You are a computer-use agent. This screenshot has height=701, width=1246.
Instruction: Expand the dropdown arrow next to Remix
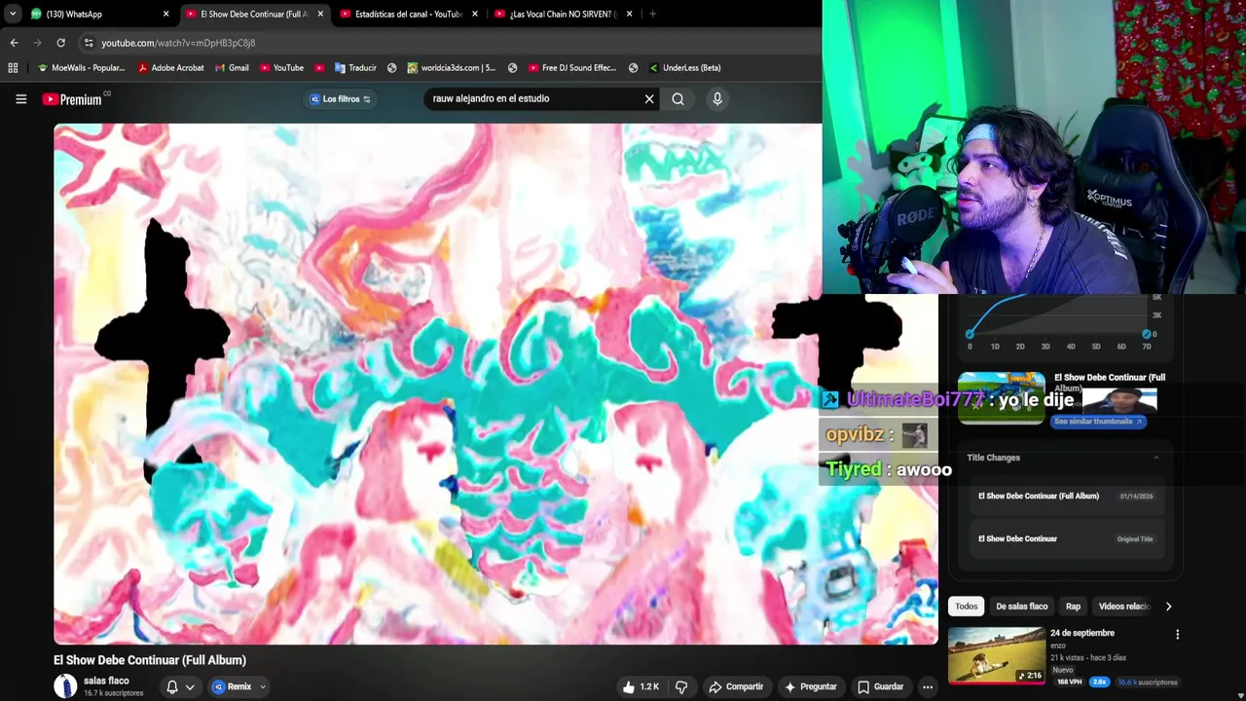pos(262,686)
